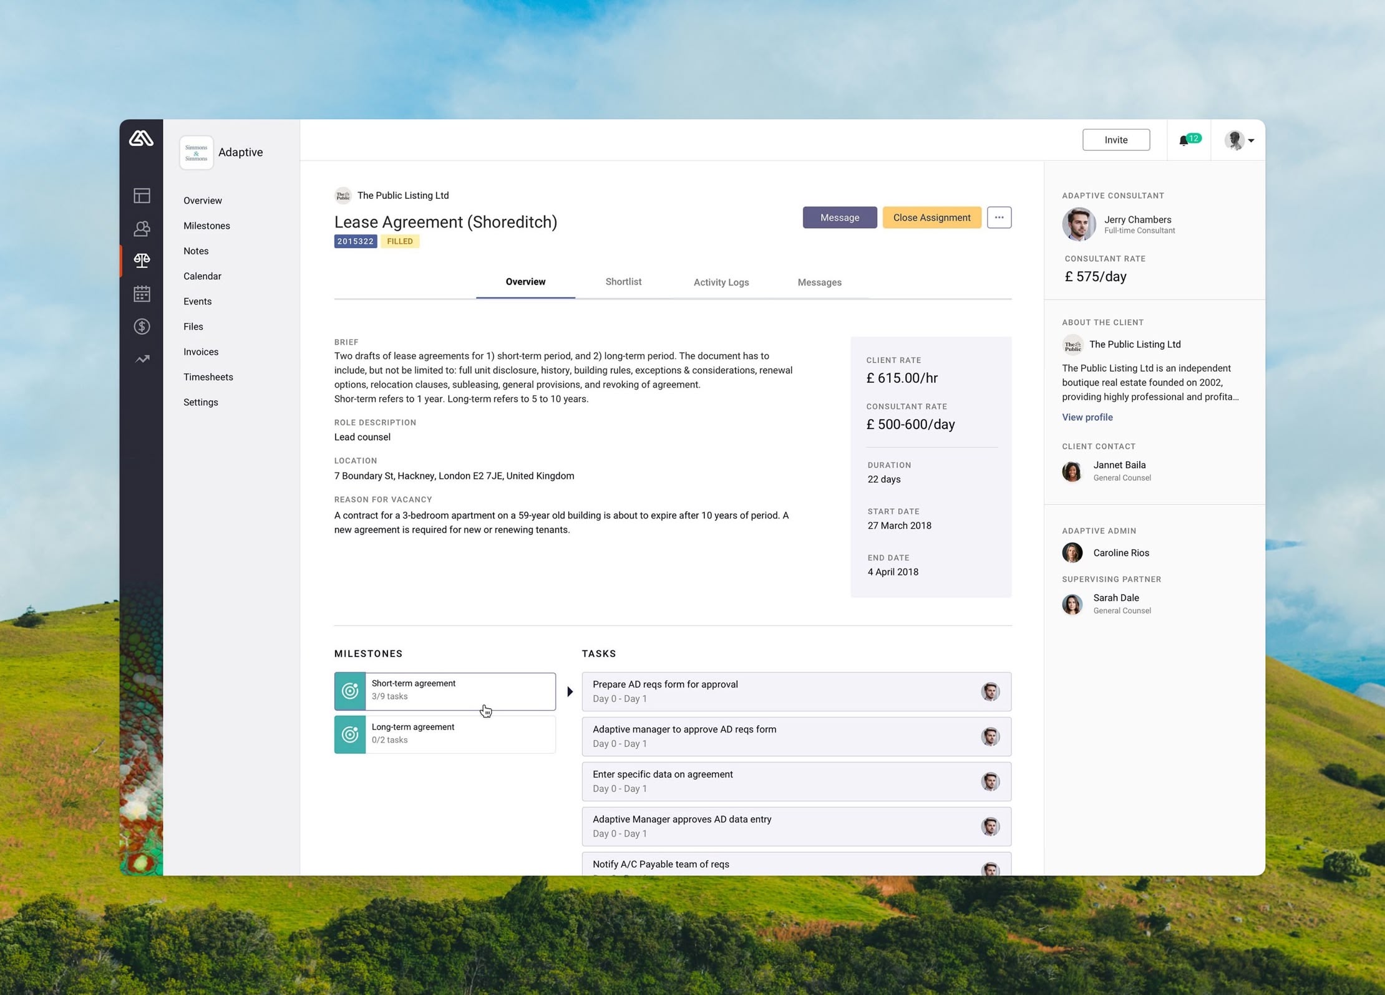Open Enter specific data on agreement task
The width and height of the screenshot is (1385, 995).
click(x=796, y=781)
